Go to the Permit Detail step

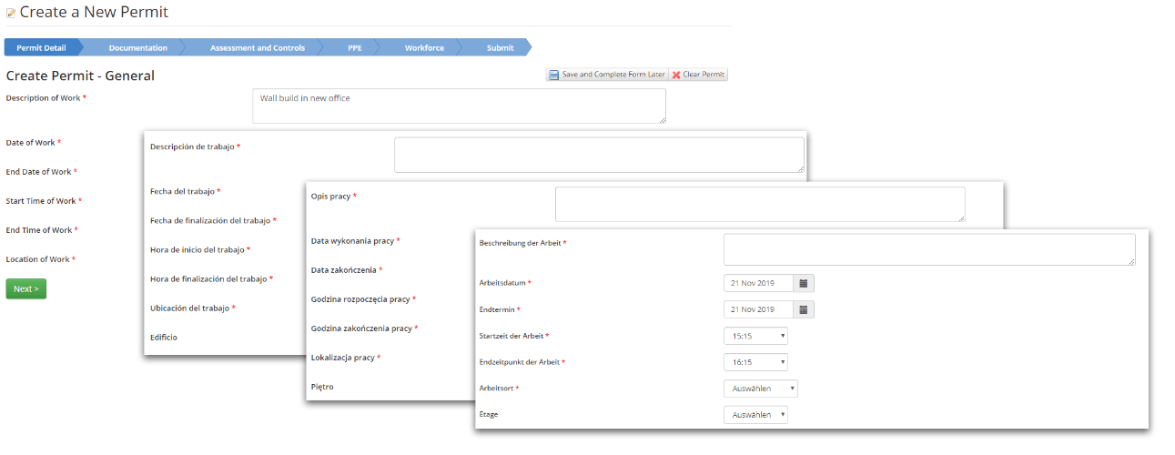click(x=41, y=47)
